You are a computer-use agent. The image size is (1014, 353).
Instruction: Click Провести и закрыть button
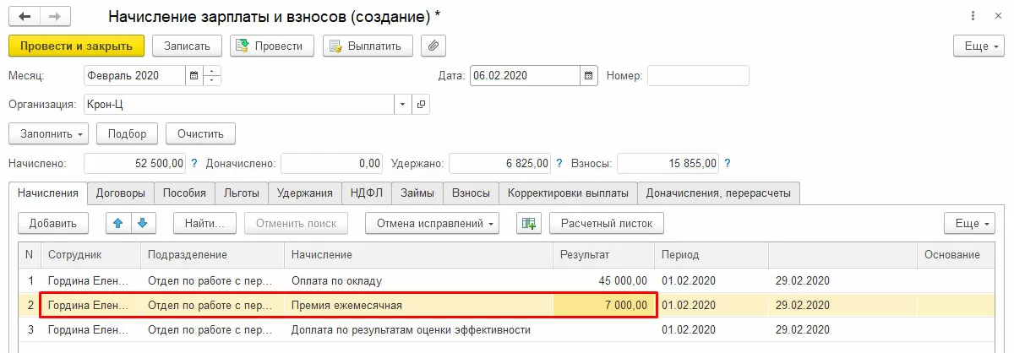tap(76, 46)
